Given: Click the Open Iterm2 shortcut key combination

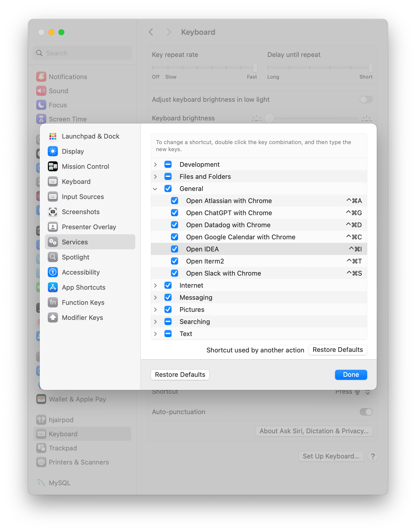Looking at the screenshot, I should 354,261.
